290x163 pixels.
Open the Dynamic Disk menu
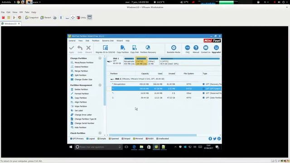[x=108, y=41]
